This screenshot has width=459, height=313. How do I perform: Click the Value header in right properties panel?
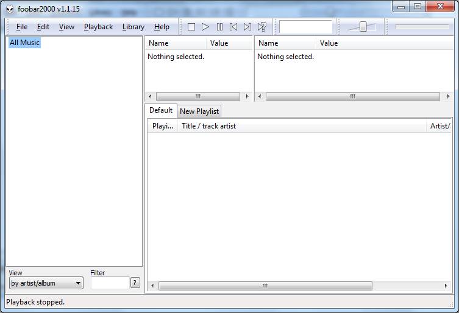tap(385, 43)
